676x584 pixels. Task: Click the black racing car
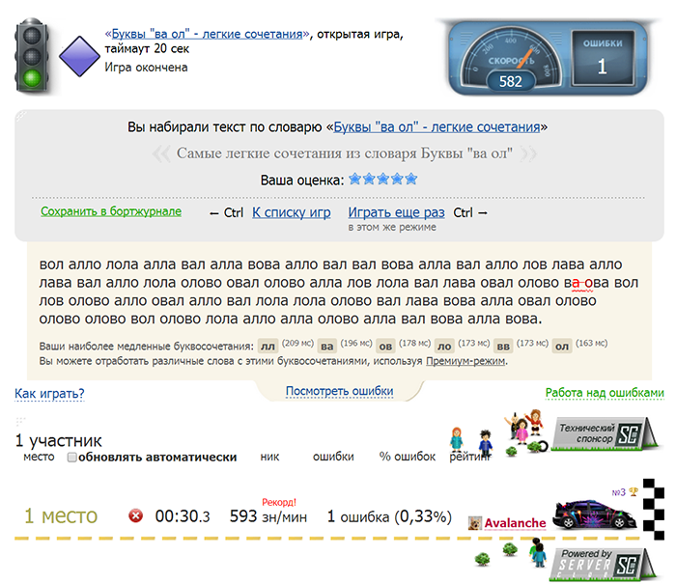pos(595,515)
